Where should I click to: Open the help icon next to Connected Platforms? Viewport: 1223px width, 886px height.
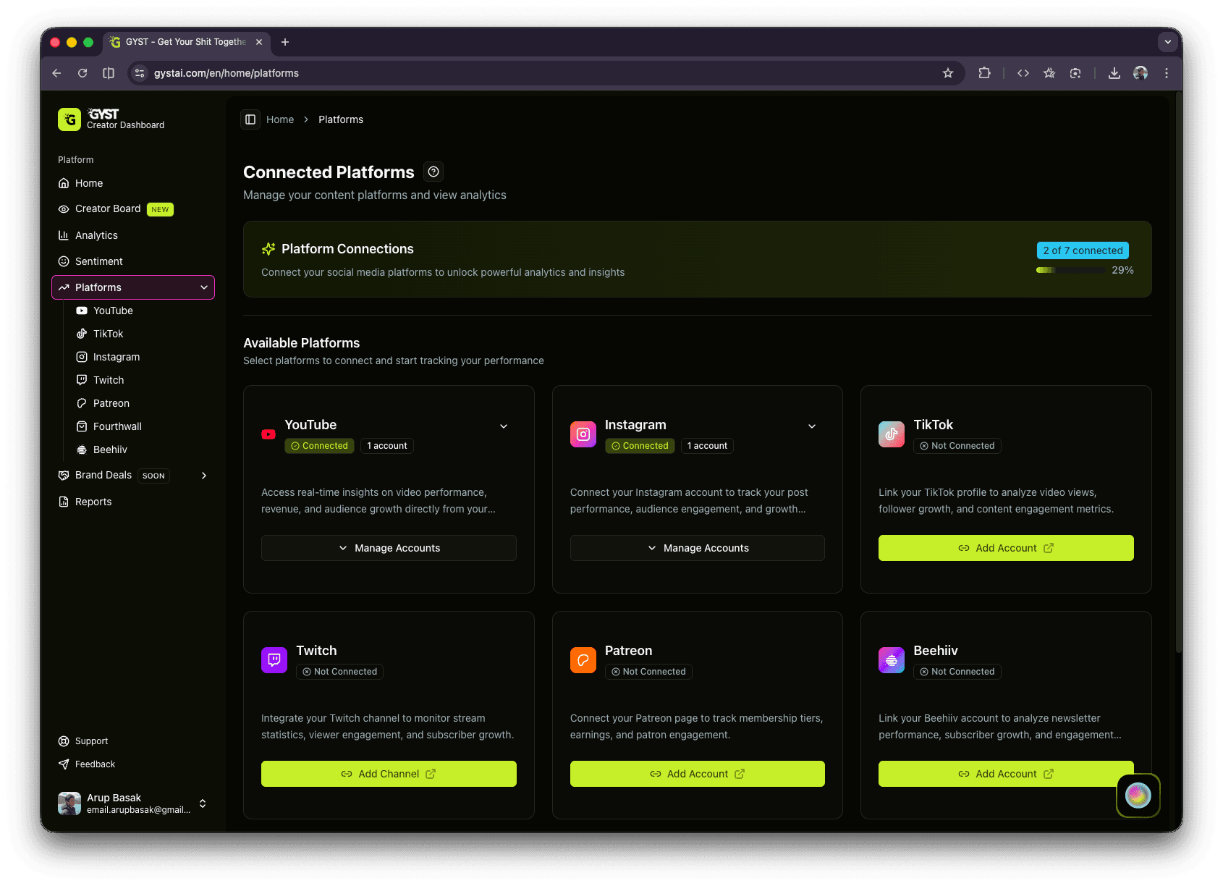click(x=433, y=172)
